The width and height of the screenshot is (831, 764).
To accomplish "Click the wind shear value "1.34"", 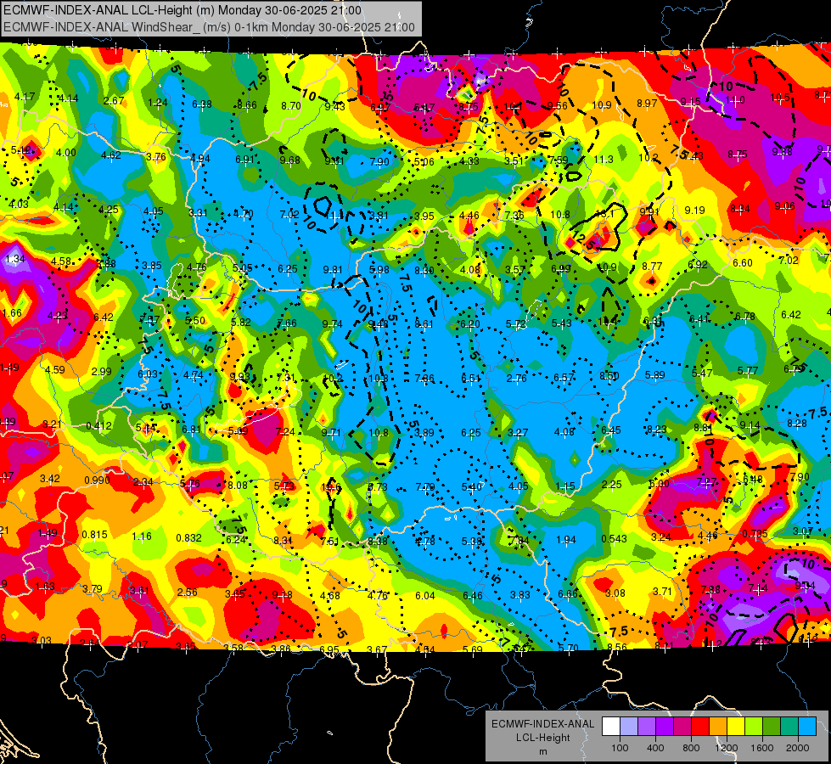I will [x=15, y=259].
